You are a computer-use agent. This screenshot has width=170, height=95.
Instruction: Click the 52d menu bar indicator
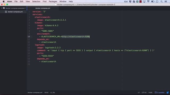(126, 2)
